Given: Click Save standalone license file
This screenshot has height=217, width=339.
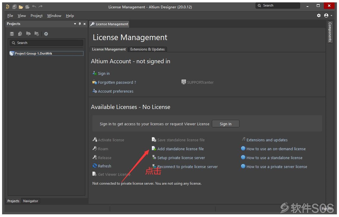Looking at the screenshot, I should (x=181, y=140).
